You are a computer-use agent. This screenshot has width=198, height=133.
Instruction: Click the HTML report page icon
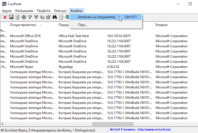[61, 17]
